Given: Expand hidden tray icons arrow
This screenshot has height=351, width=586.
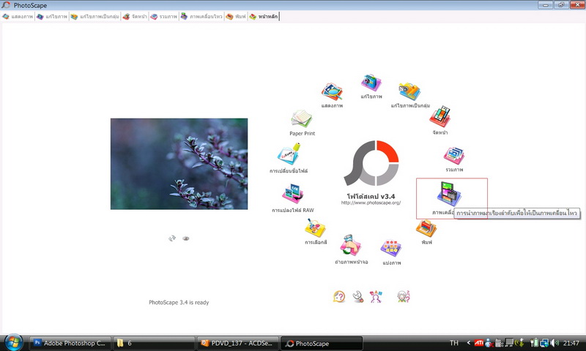Looking at the screenshot, I should click(x=468, y=343).
